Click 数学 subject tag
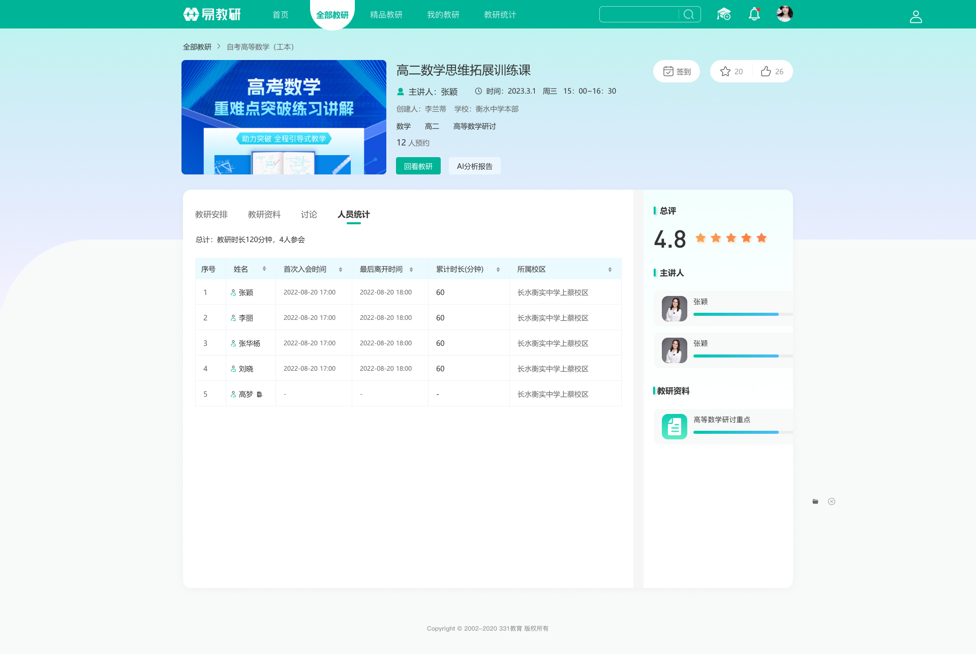 tap(404, 126)
